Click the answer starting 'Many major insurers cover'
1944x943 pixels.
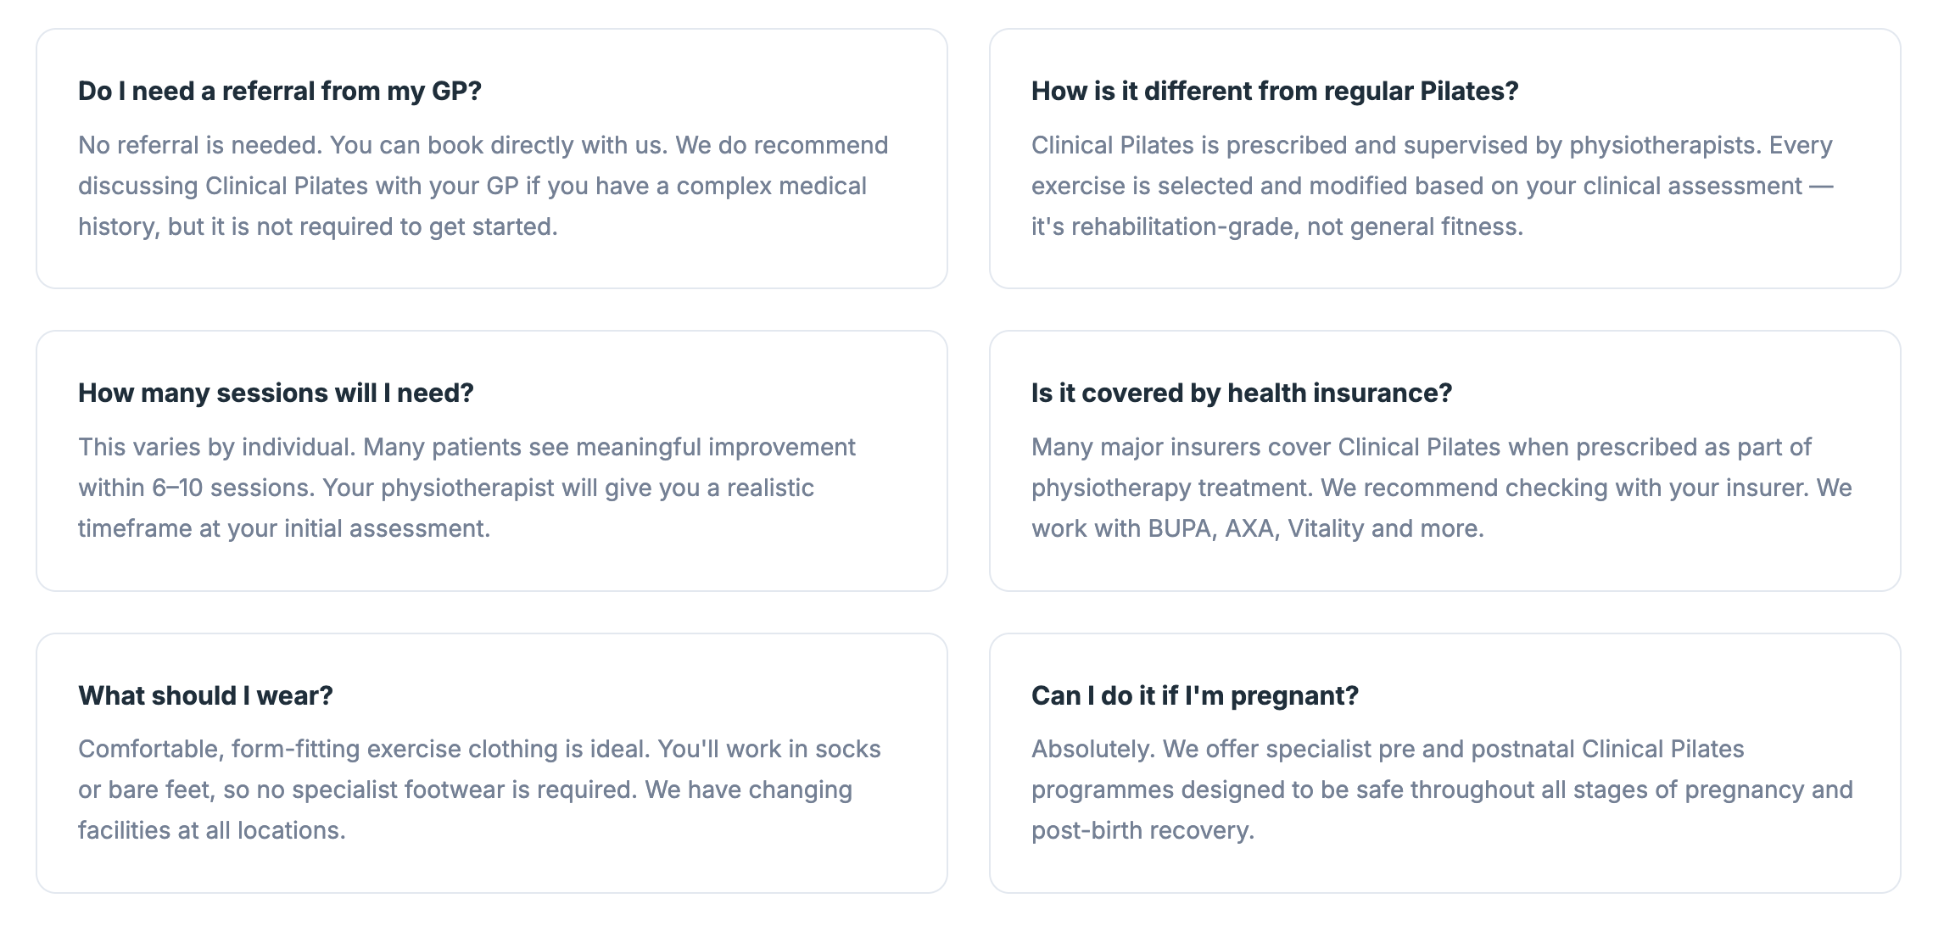tap(1441, 488)
